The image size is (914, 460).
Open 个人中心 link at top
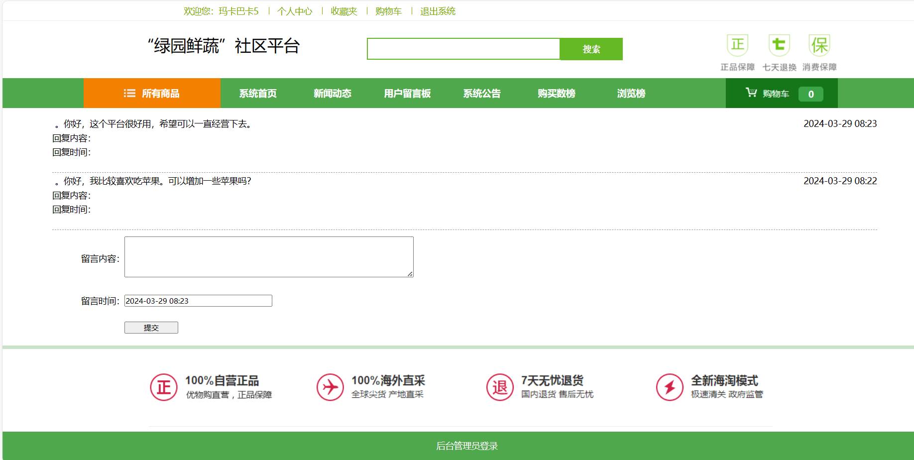(295, 11)
